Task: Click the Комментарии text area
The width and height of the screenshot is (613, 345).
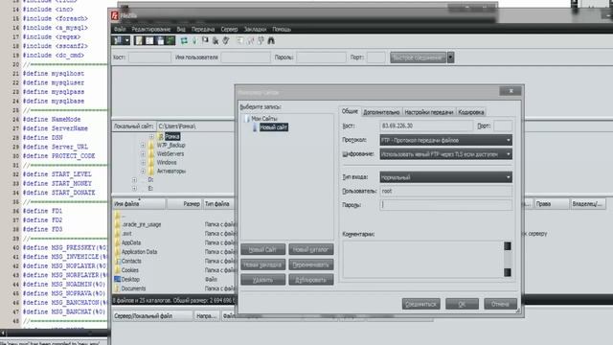Action: [x=422, y=259]
